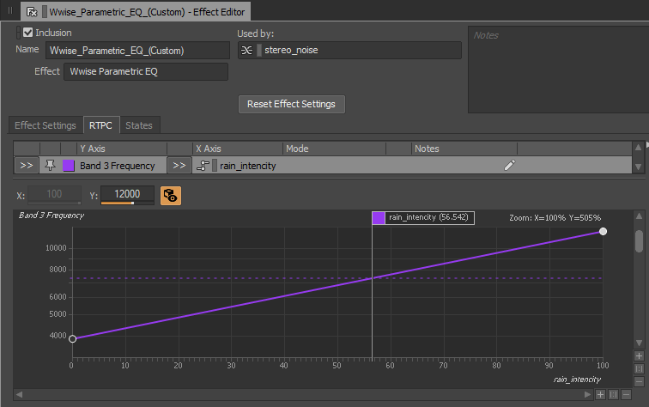Click the rain_intencity axis label under the graph
This screenshot has width=649, height=407.
(x=577, y=380)
